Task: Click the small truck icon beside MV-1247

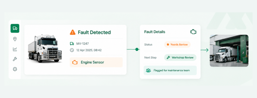Action: click(x=72, y=44)
